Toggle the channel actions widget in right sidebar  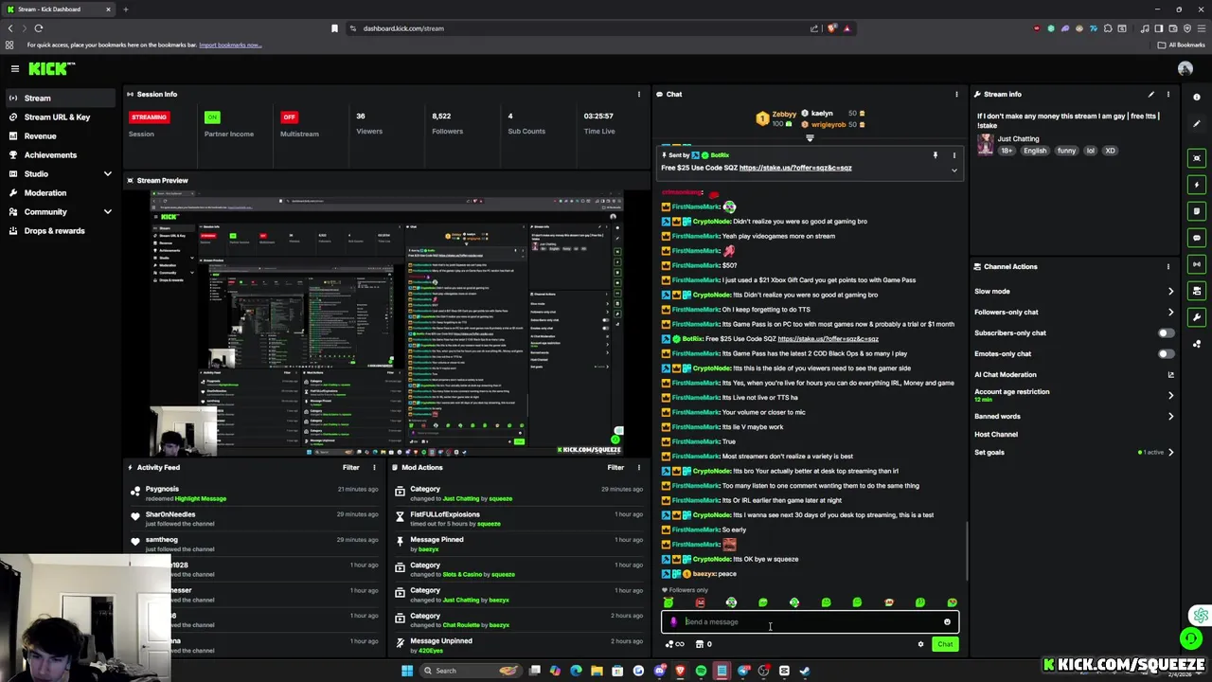click(x=1197, y=291)
